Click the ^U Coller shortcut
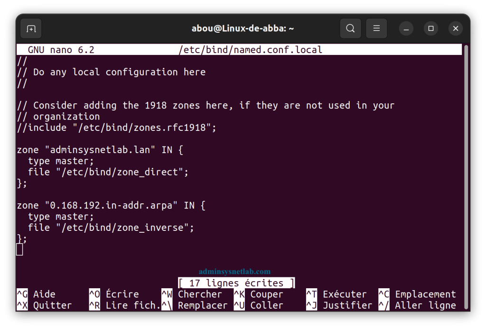Screen dimensions: 486x329 [259, 305]
